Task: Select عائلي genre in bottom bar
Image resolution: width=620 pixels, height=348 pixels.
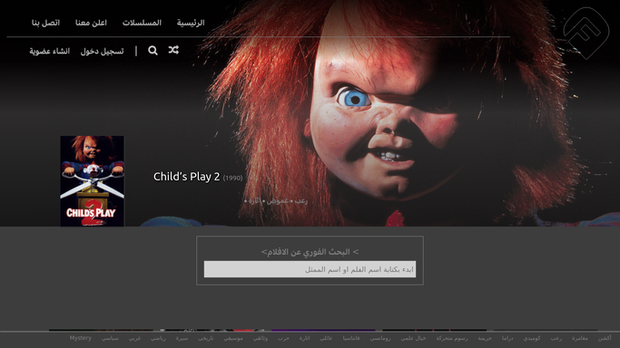Action: pos(326,338)
